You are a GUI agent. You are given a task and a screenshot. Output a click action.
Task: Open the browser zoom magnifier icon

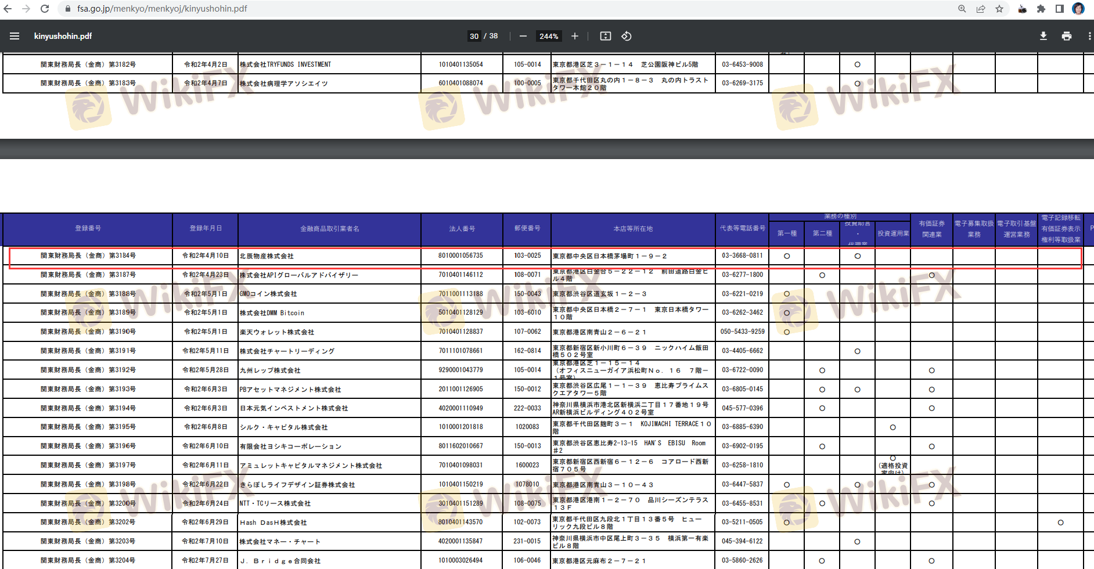962,9
